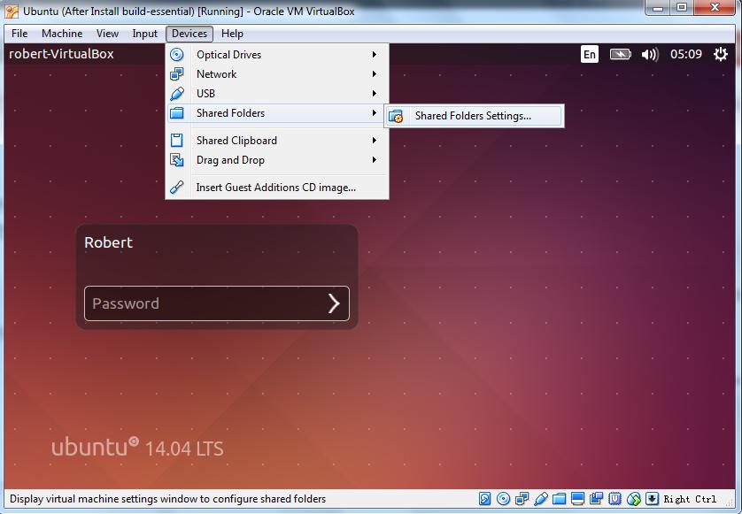742x514 pixels.
Task: Submit login with the arrow button
Action: (x=334, y=303)
